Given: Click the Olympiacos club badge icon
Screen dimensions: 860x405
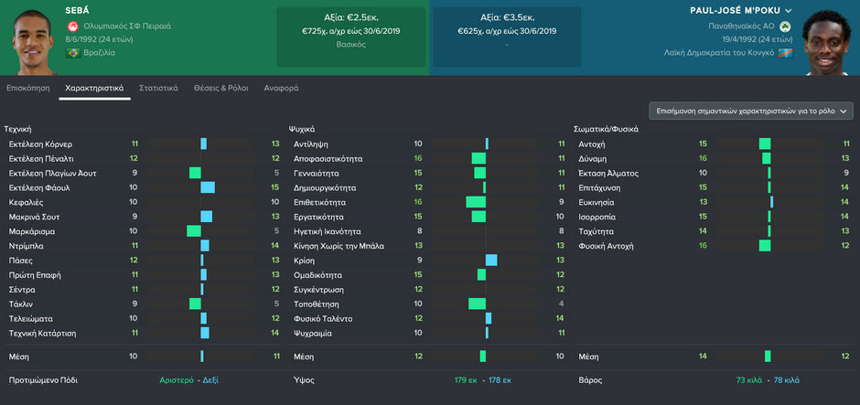Looking at the screenshot, I should (71, 27).
